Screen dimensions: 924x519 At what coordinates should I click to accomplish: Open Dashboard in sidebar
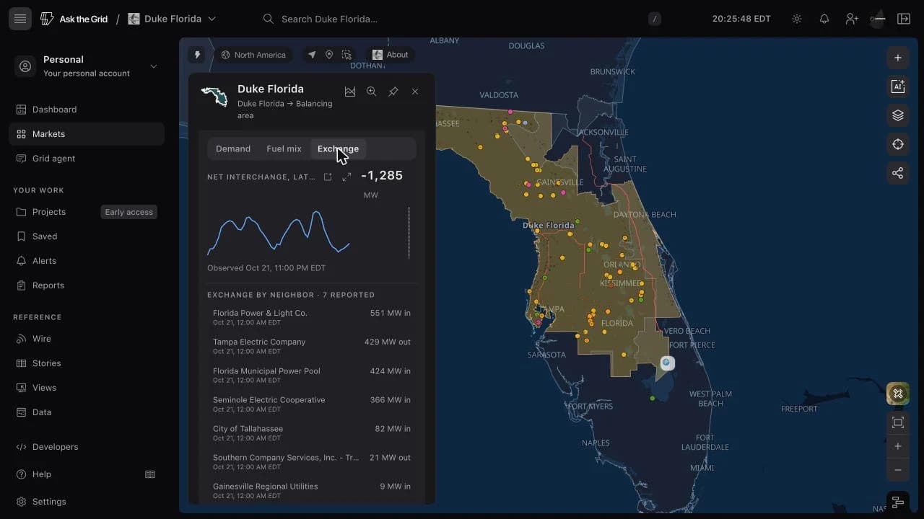coord(87,110)
